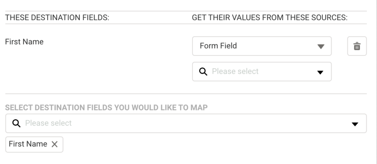Click the THESE DESTINATION FIELDS header
Image resolution: width=377 pixels, height=164 pixels.
tap(57, 18)
